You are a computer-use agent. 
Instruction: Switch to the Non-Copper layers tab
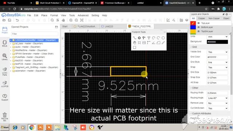(x=214, y=19)
